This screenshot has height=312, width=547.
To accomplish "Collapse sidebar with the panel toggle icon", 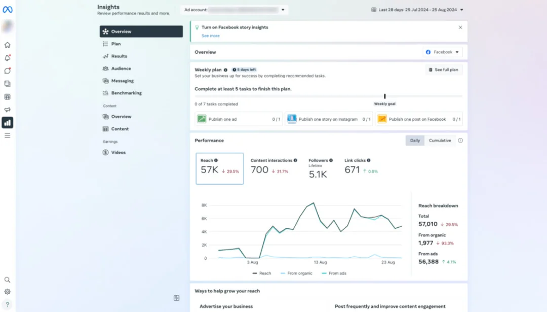I will pyautogui.click(x=177, y=298).
